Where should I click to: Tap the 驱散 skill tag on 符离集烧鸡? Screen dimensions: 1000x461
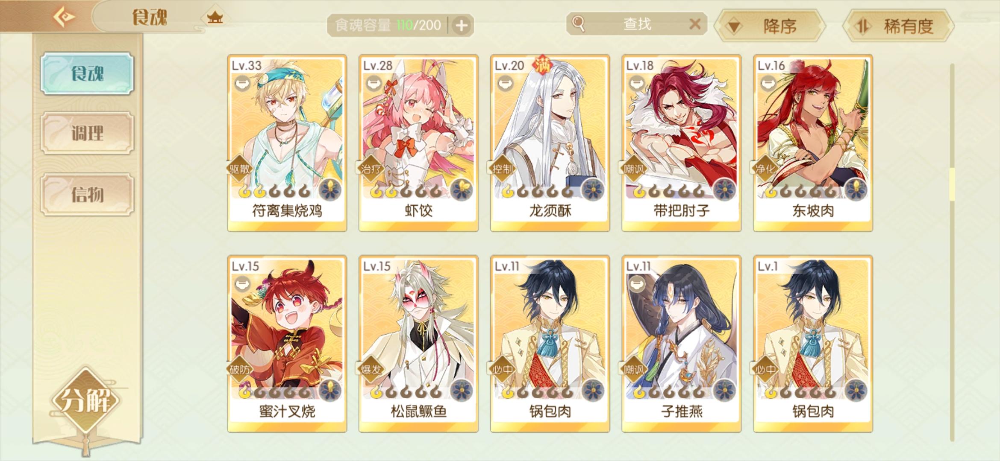click(239, 169)
